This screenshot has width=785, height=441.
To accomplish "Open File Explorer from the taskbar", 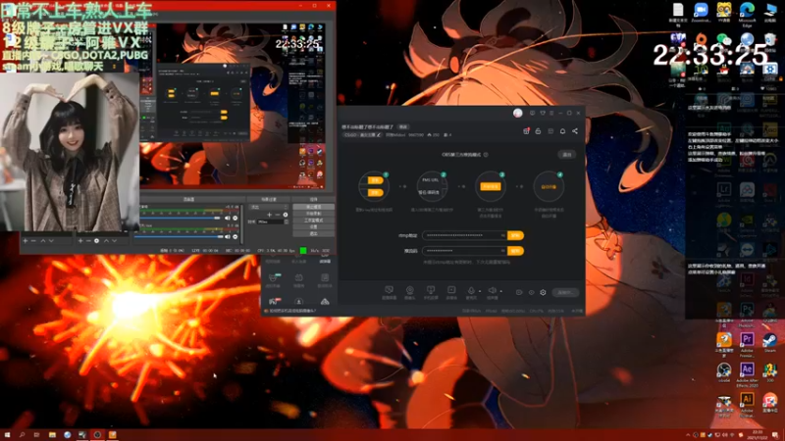I will point(52,435).
